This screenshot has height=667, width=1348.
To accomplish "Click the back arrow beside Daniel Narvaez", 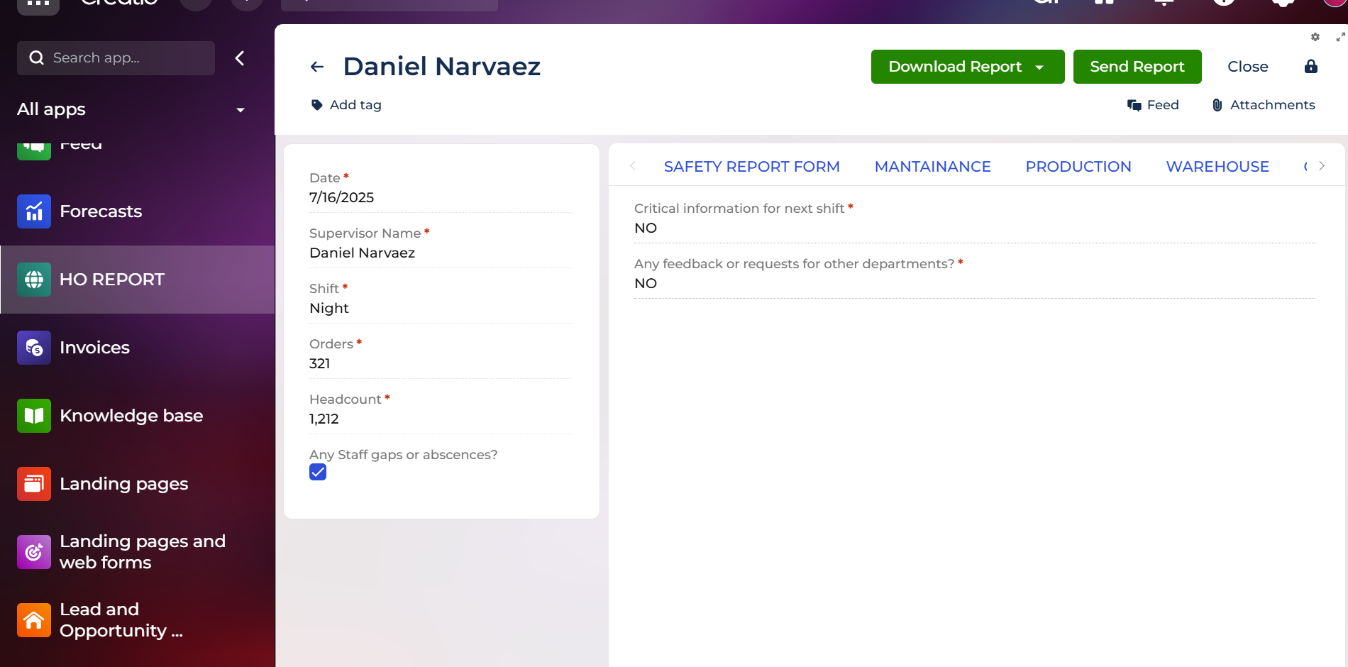I will click(x=317, y=67).
